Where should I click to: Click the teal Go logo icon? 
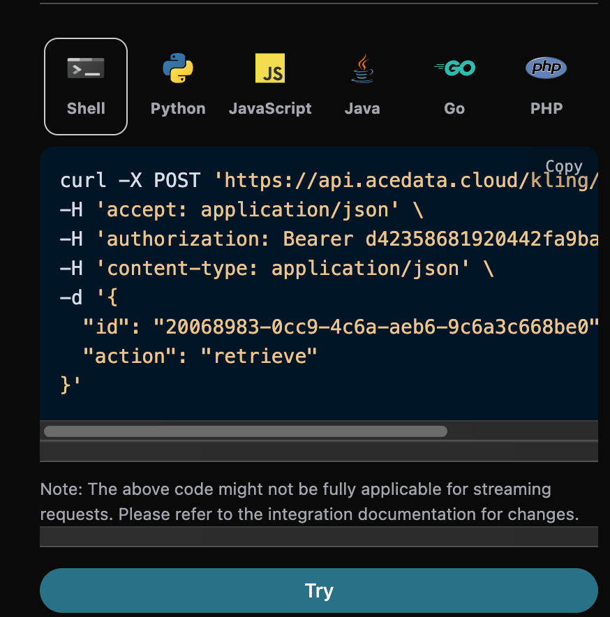pyautogui.click(x=454, y=68)
